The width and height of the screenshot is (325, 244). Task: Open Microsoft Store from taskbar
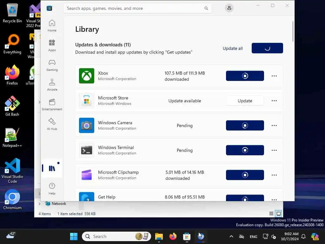[x=187, y=236]
